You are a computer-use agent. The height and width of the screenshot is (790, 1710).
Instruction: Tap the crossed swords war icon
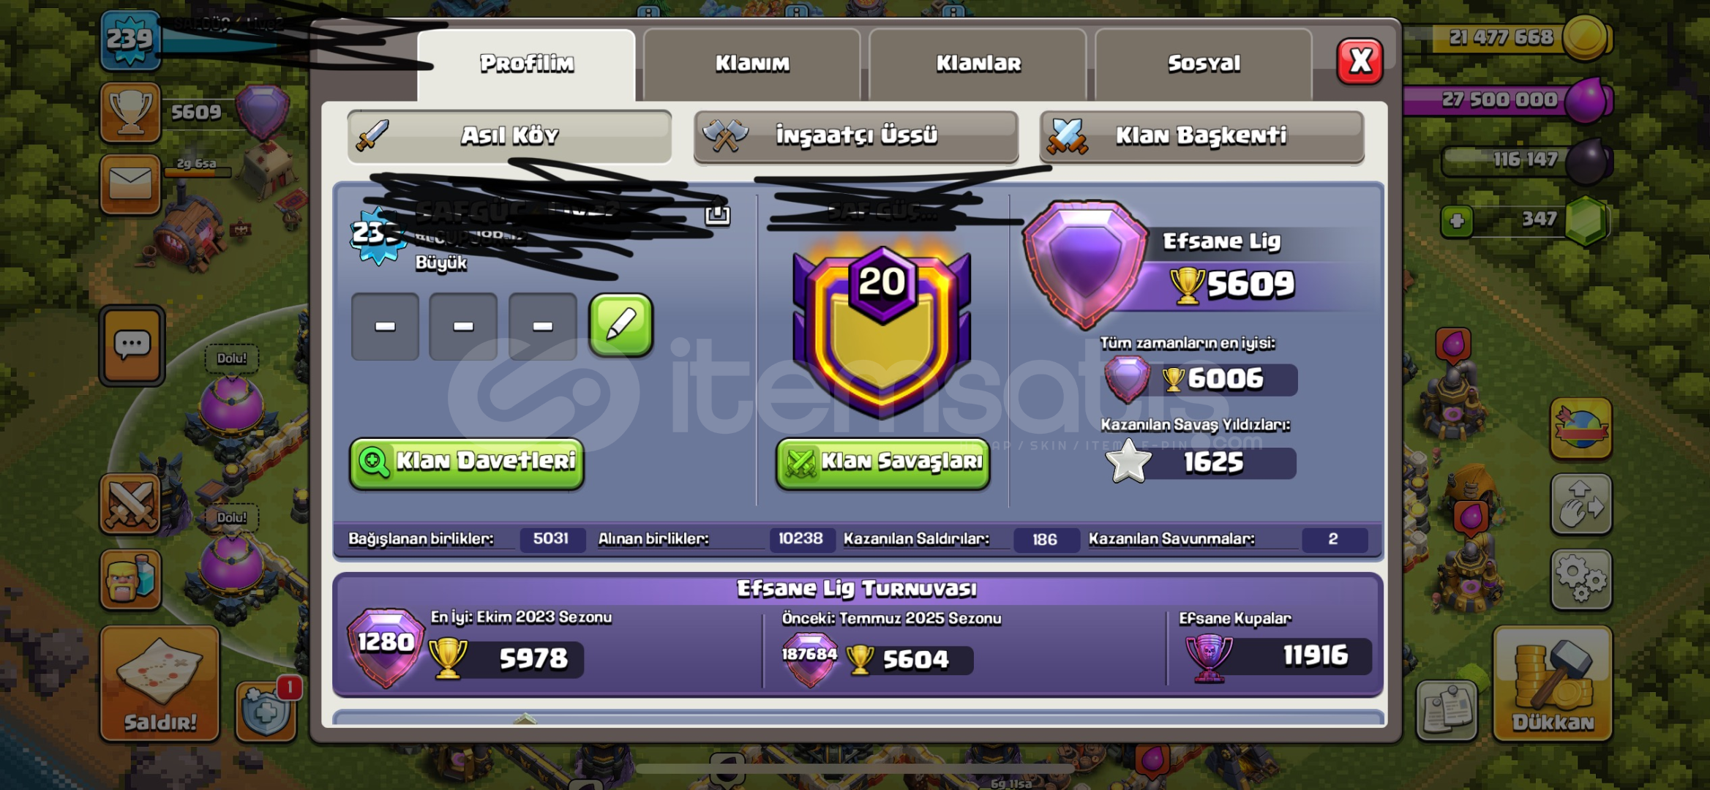point(130,504)
